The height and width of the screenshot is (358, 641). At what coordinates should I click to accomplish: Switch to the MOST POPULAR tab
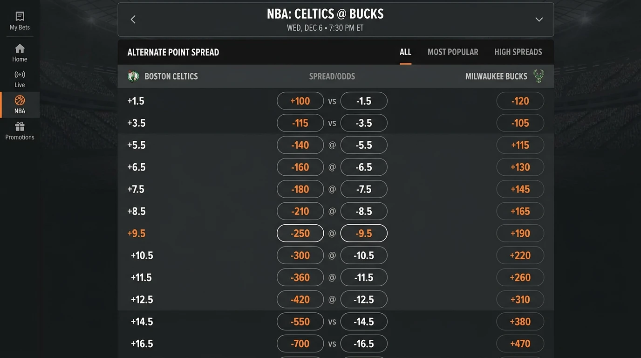tap(453, 52)
